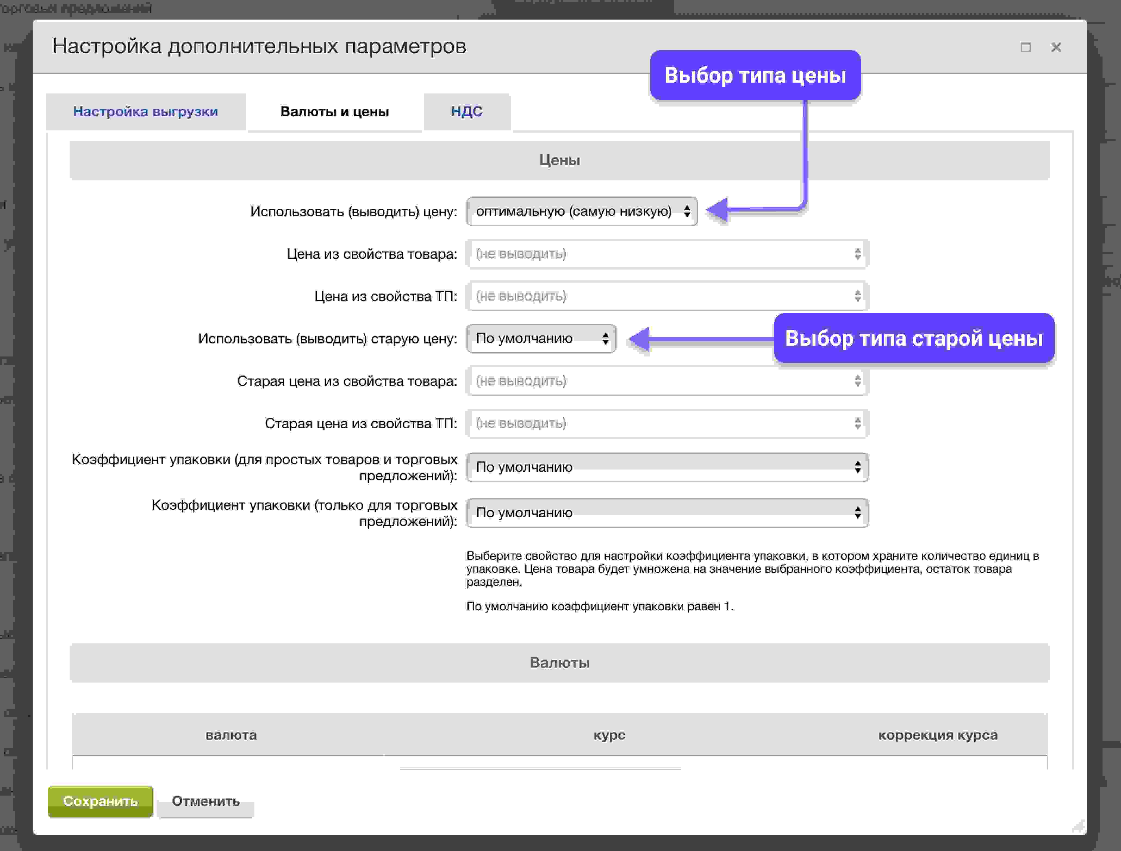
Task: Open the Цена из свойства ТП dropdown
Action: 667,296
